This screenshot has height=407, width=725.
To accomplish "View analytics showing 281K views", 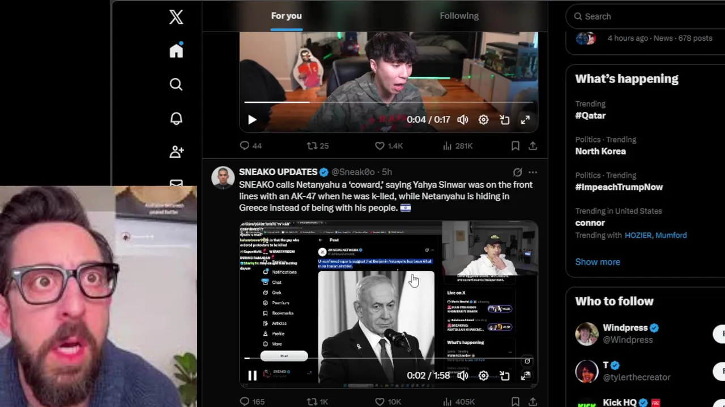I will pyautogui.click(x=457, y=146).
